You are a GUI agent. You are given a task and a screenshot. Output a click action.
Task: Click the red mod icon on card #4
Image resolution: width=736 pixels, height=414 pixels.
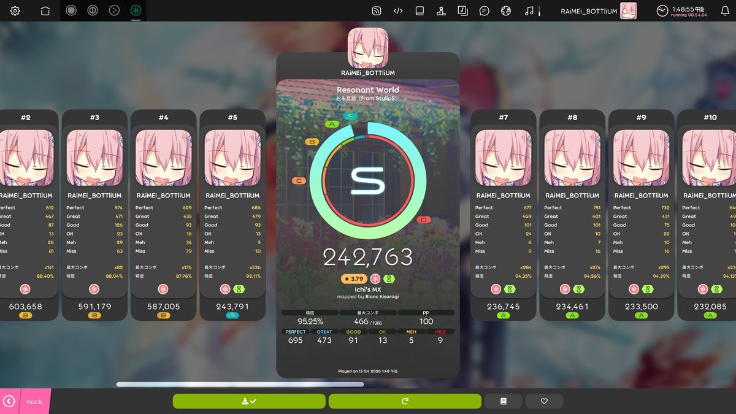click(163, 289)
